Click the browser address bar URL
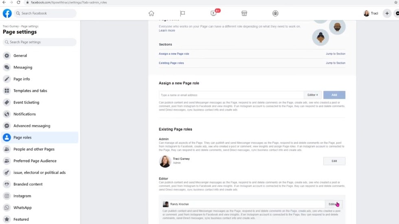The height and width of the screenshot is (224, 399). 69,2
